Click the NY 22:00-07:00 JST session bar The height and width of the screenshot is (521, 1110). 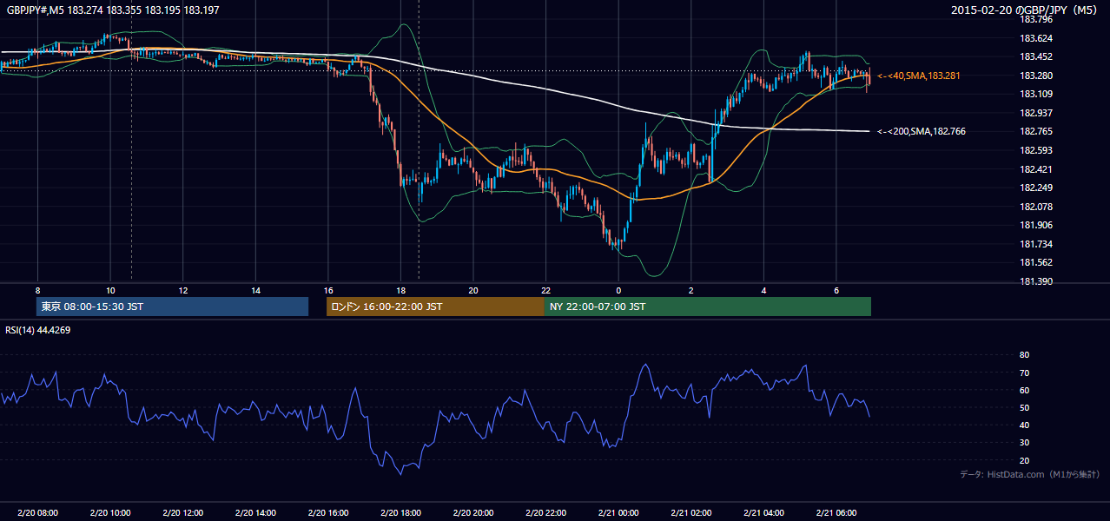coord(708,307)
